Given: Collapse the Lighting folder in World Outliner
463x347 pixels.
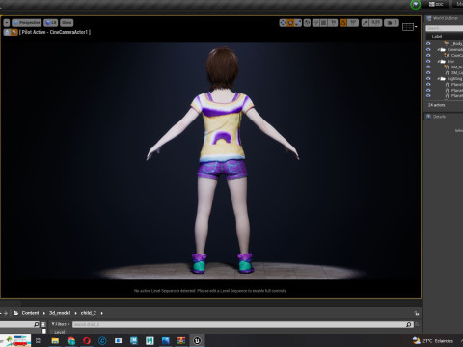Looking at the screenshot, I should coord(439,79).
